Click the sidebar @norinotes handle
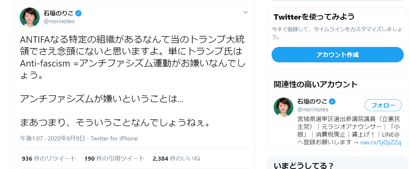The image size is (410, 169). (313, 110)
